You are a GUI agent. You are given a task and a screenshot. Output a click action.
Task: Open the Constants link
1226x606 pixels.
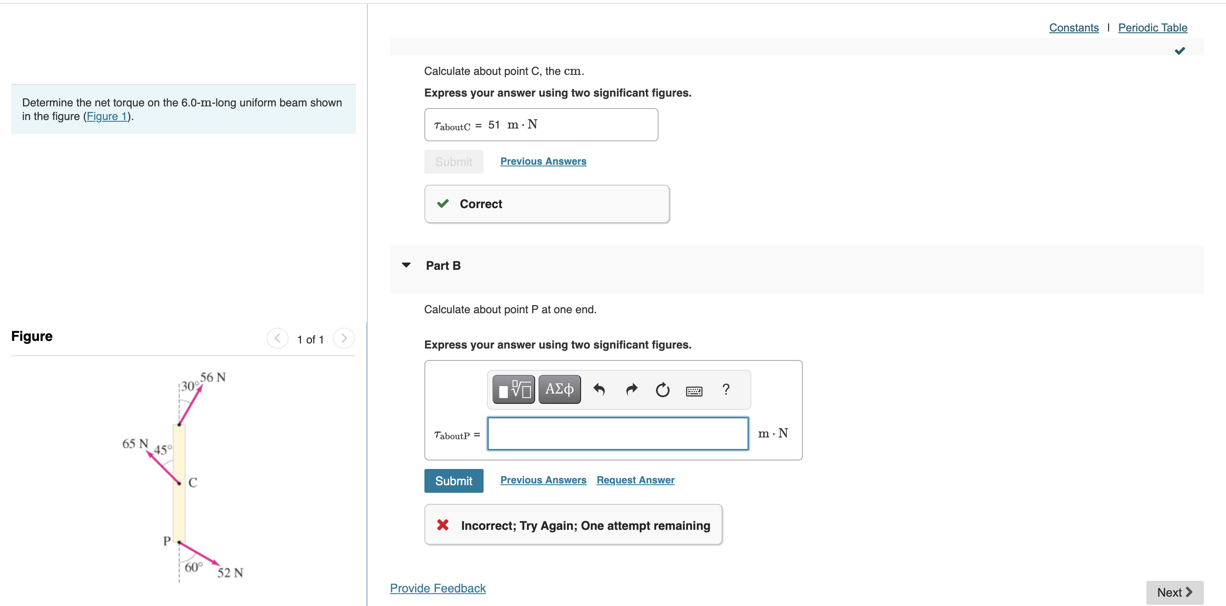[1073, 28]
